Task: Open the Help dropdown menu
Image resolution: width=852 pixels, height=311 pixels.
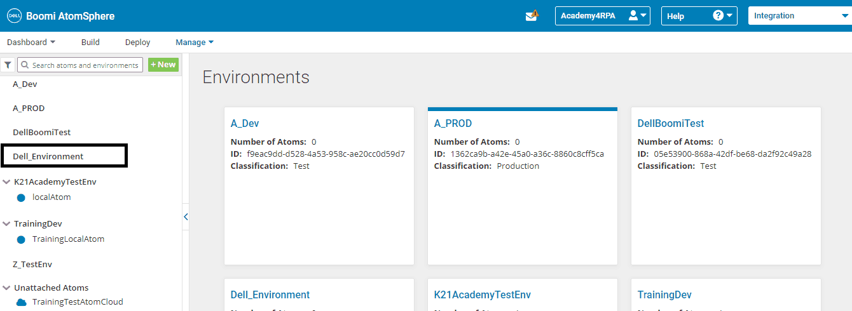Action: click(x=699, y=16)
